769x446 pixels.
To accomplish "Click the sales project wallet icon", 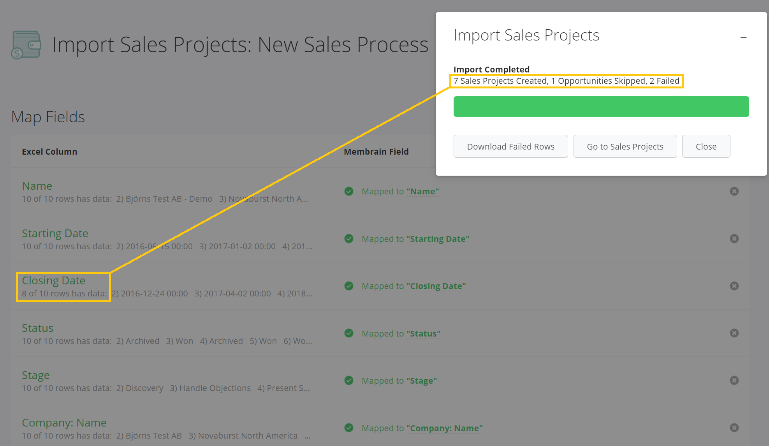I will (x=26, y=45).
